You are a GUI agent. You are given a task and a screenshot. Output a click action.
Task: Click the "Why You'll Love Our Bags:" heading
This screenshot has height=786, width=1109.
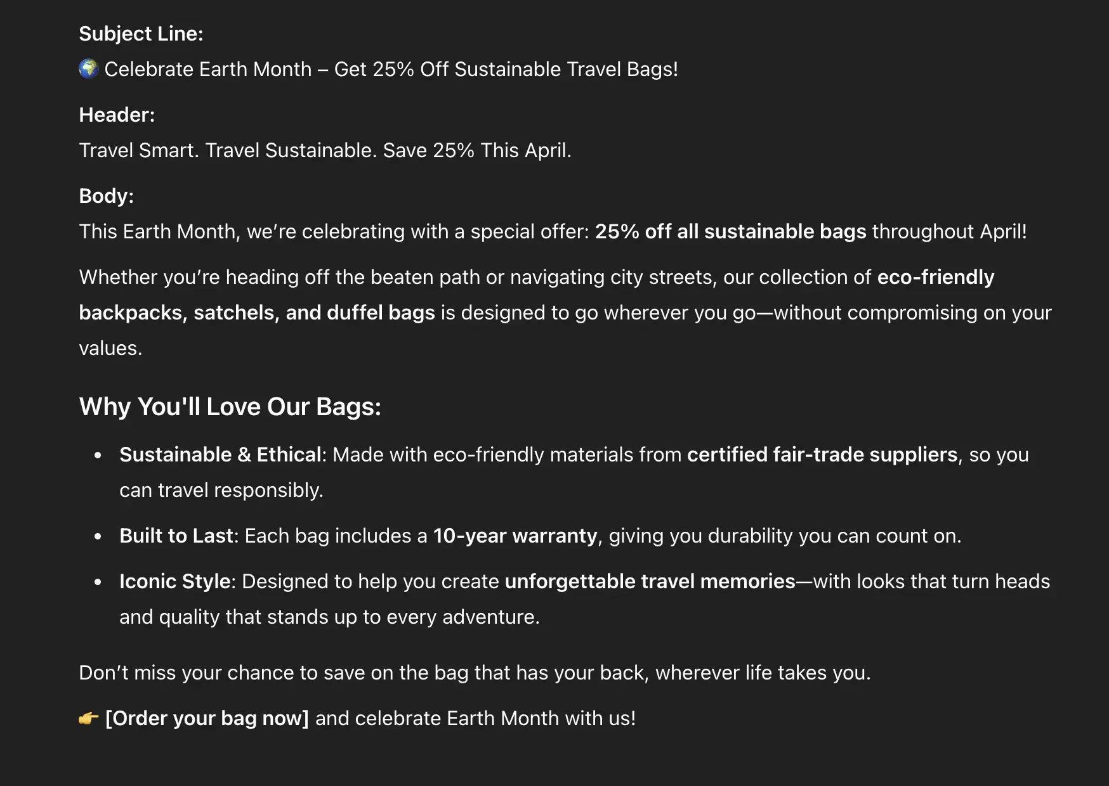click(230, 406)
